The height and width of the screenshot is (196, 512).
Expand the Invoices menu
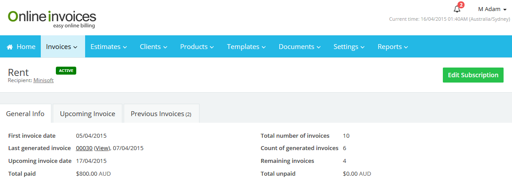pos(62,47)
